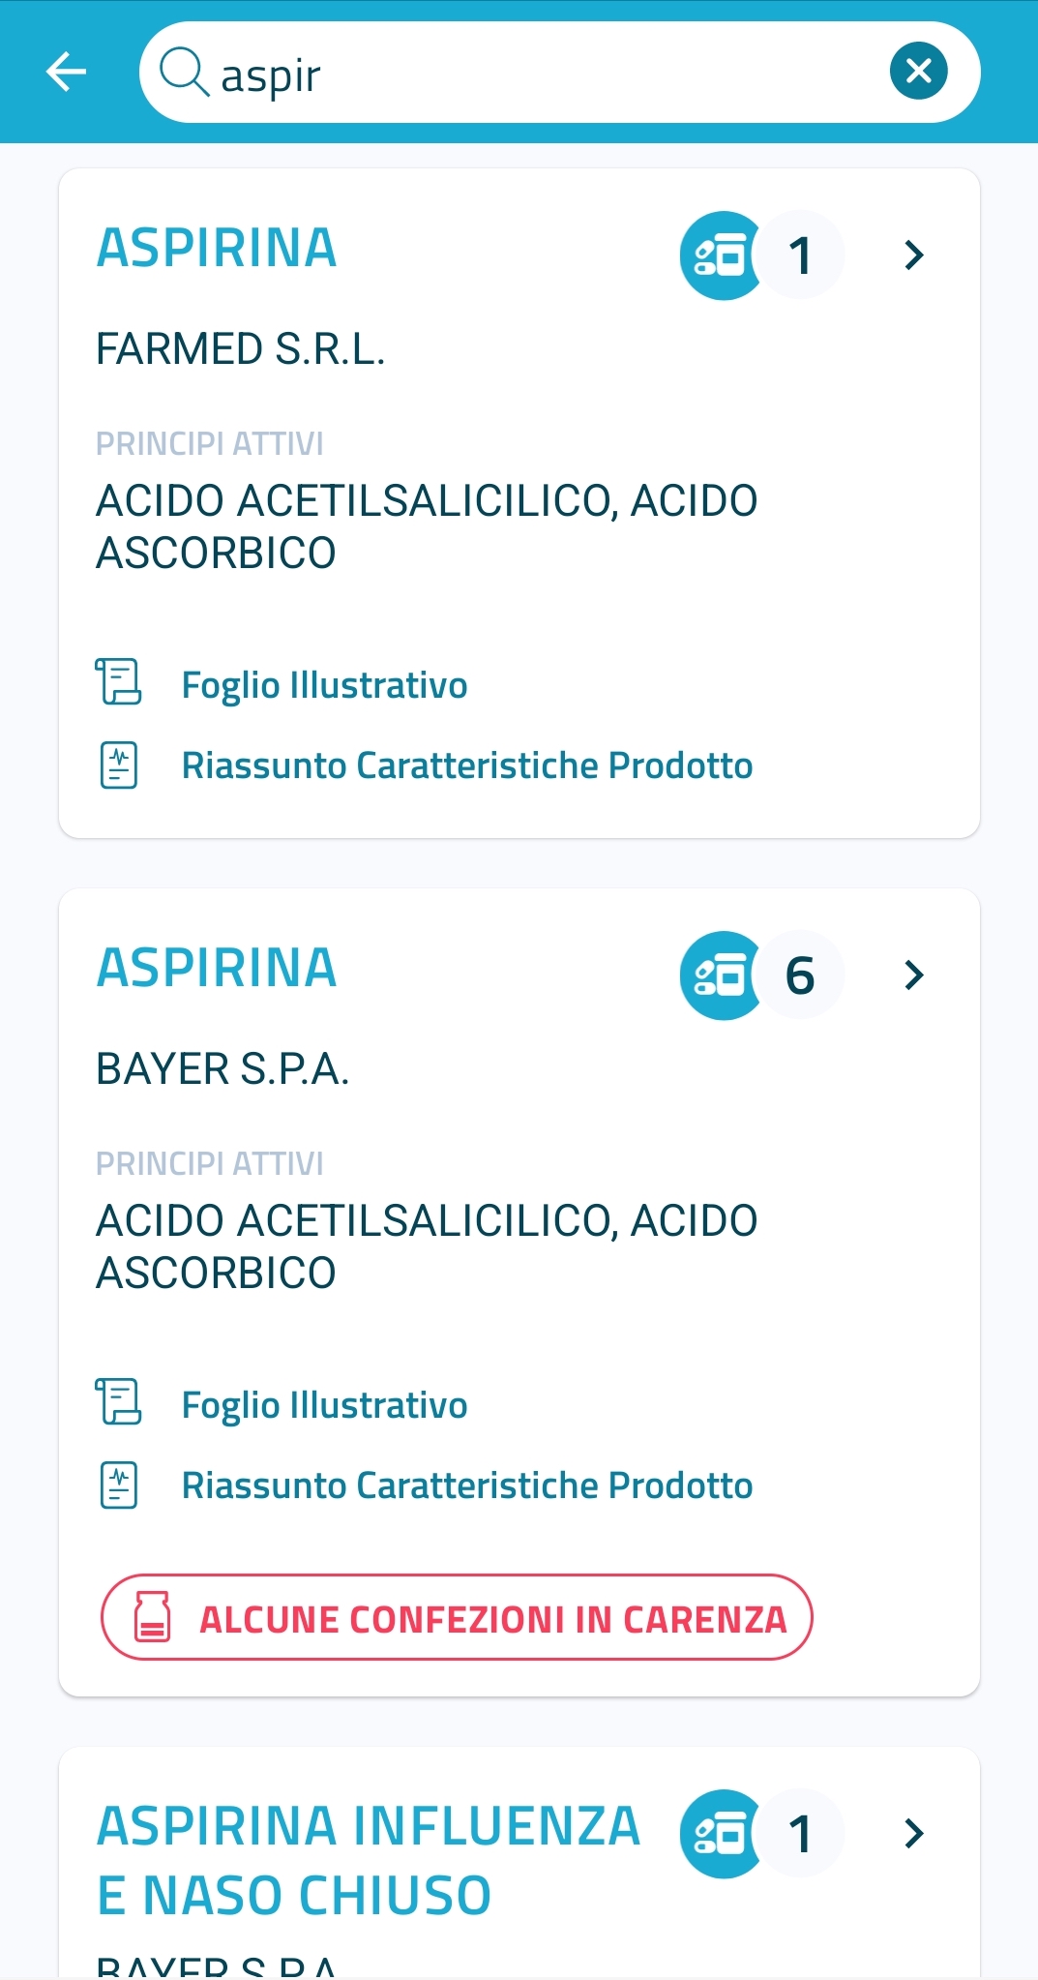This screenshot has width=1038, height=1980.
Task: Open Foglio Illustrativo for Farmed Aspirina
Action: coord(324,685)
